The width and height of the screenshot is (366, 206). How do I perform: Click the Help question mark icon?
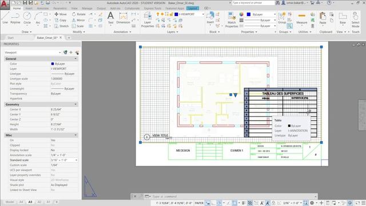tap(329, 3)
